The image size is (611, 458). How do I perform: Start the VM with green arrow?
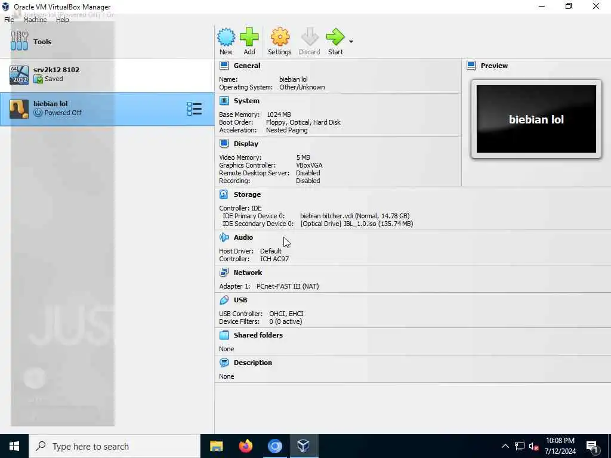(x=335, y=37)
